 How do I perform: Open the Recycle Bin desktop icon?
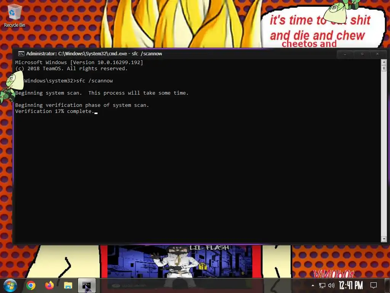coord(14,15)
